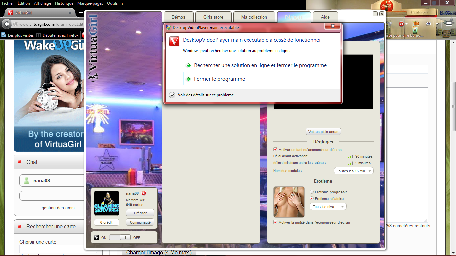
Task: Click the Voir en plein écran button
Action: 323,132
